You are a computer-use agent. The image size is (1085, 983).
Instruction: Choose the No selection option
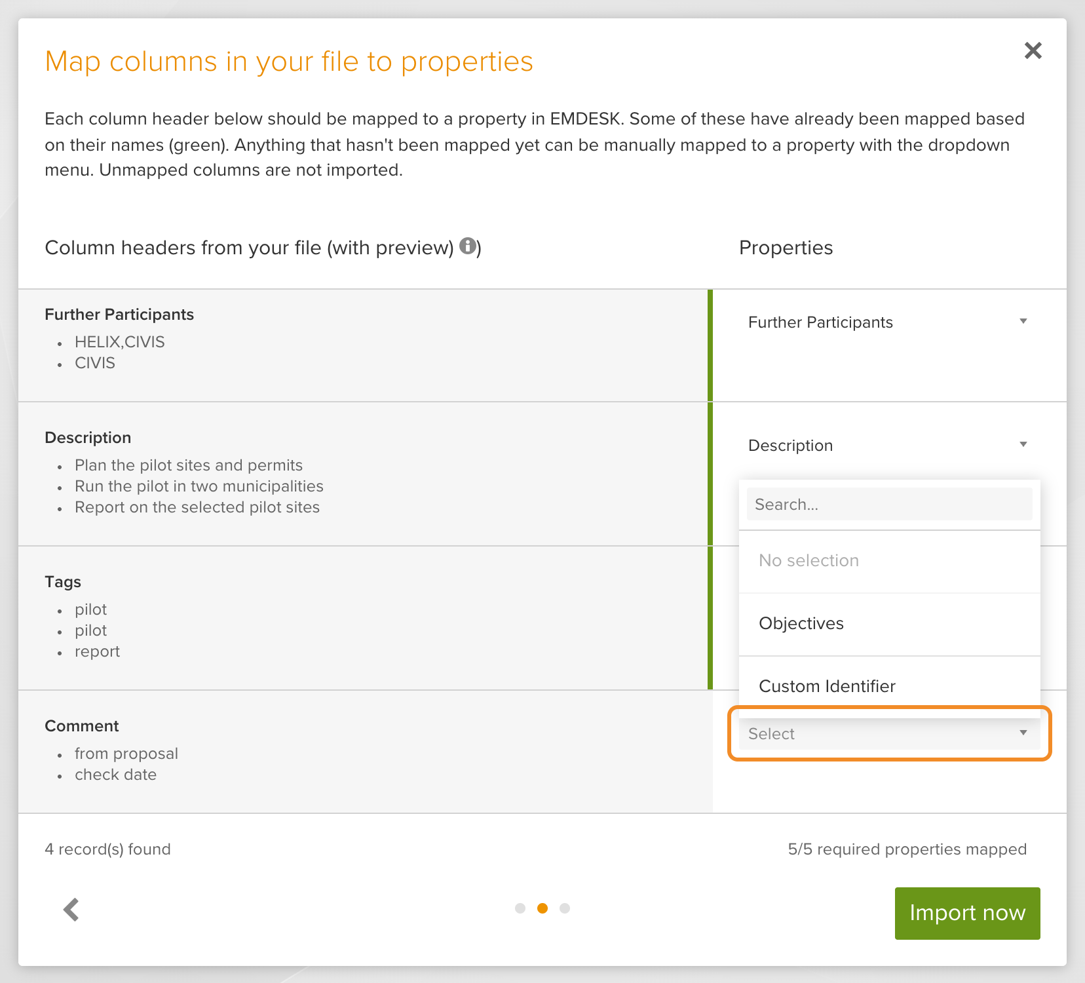[x=889, y=561]
